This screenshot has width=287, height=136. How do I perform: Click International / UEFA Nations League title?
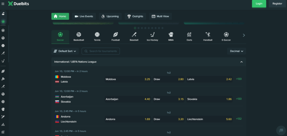click(75, 62)
